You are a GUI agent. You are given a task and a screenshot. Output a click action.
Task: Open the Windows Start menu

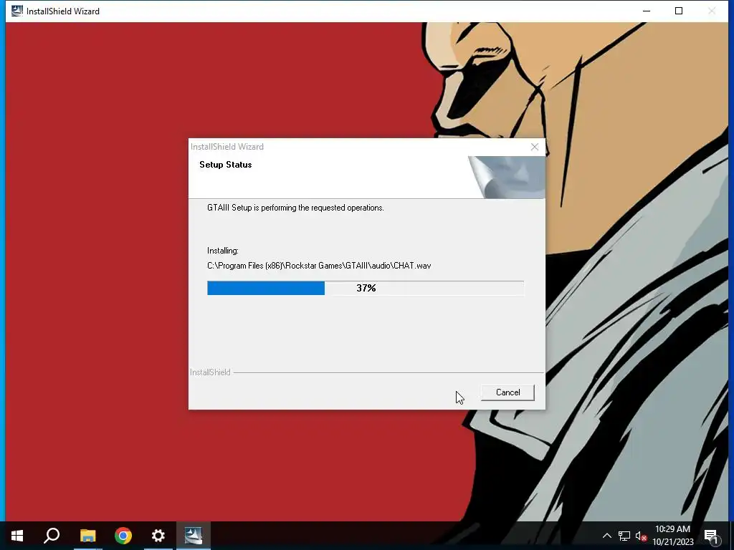pyautogui.click(x=17, y=536)
